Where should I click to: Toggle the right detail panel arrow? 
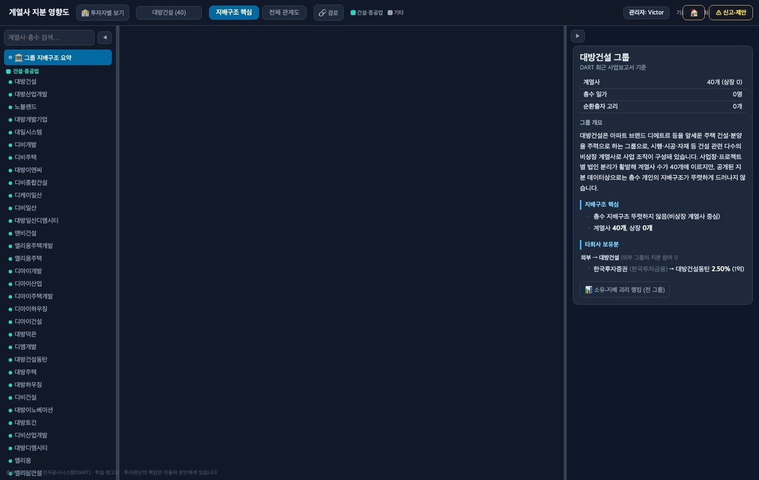(577, 36)
